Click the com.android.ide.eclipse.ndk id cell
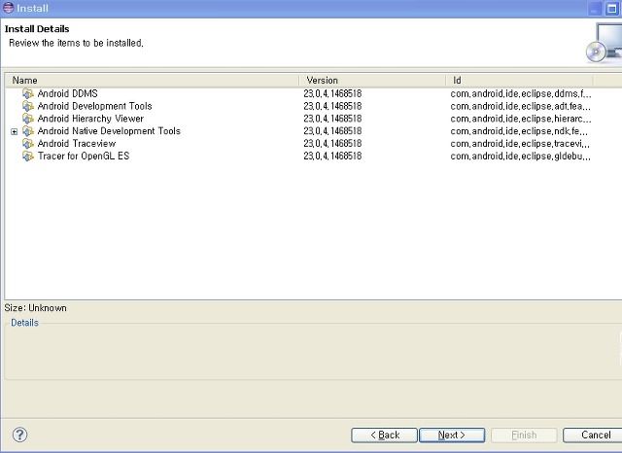622x453 pixels. [x=520, y=131]
